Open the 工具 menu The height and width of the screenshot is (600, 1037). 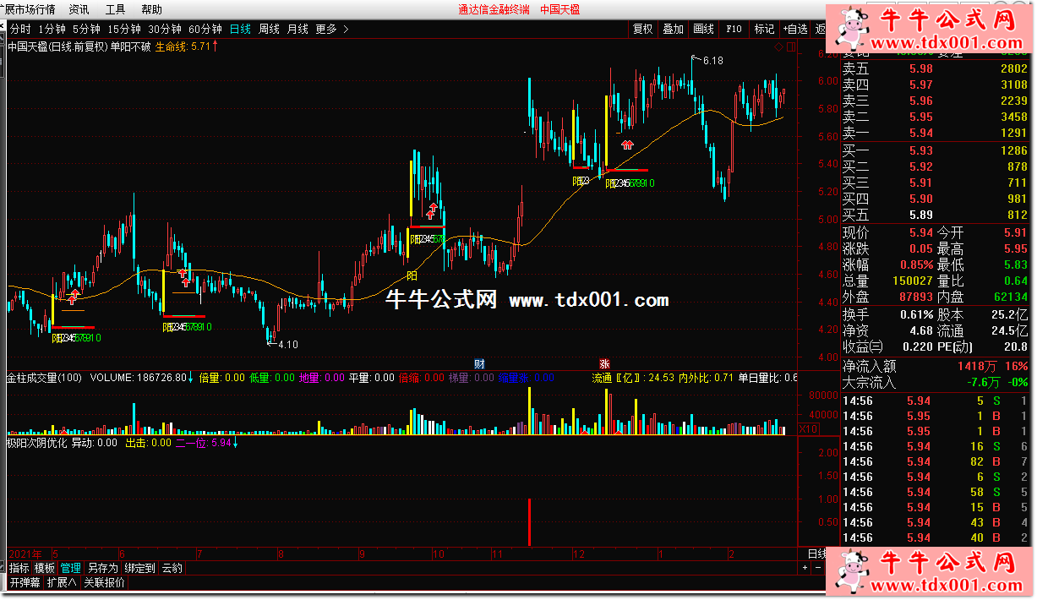point(115,9)
